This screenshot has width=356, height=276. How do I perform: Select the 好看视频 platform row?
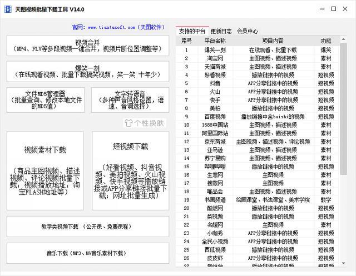click(257, 75)
